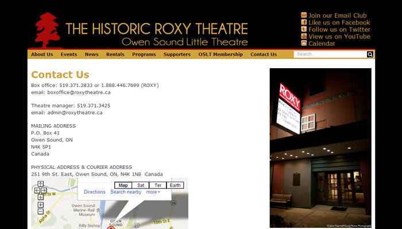Click postal code N4K 5P1
Viewport: 402px width, 229px height.
[41, 147]
